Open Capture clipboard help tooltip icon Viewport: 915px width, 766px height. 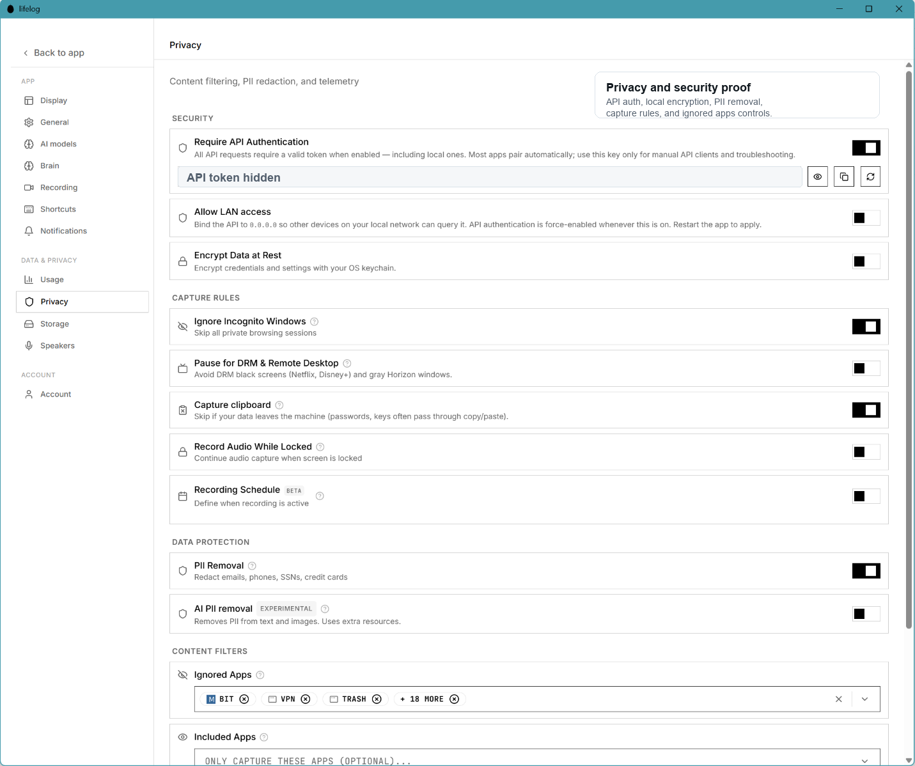(x=279, y=405)
